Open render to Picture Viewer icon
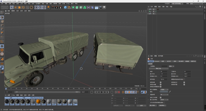 click(57, 7)
